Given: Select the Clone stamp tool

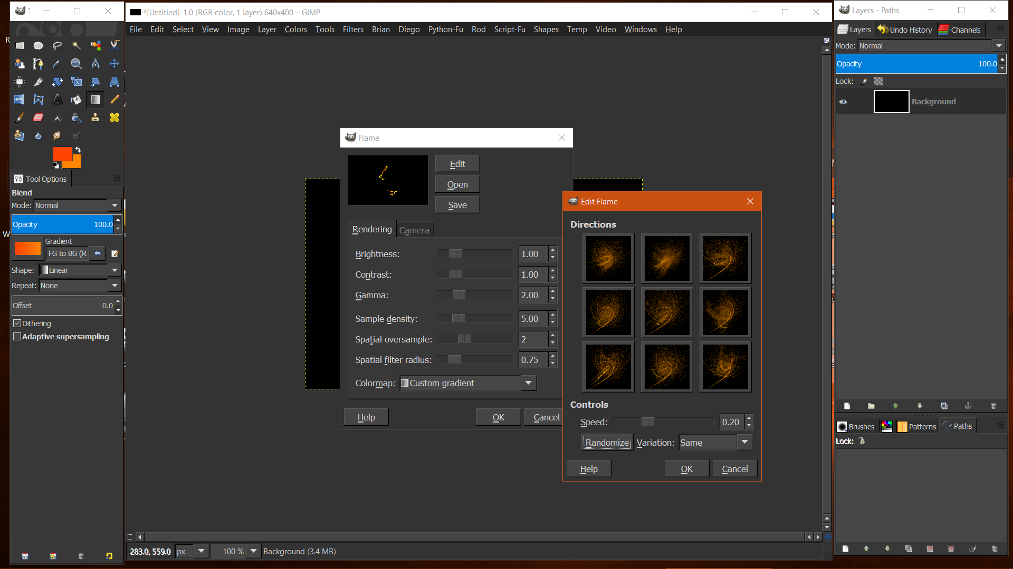Looking at the screenshot, I should pyautogui.click(x=95, y=117).
